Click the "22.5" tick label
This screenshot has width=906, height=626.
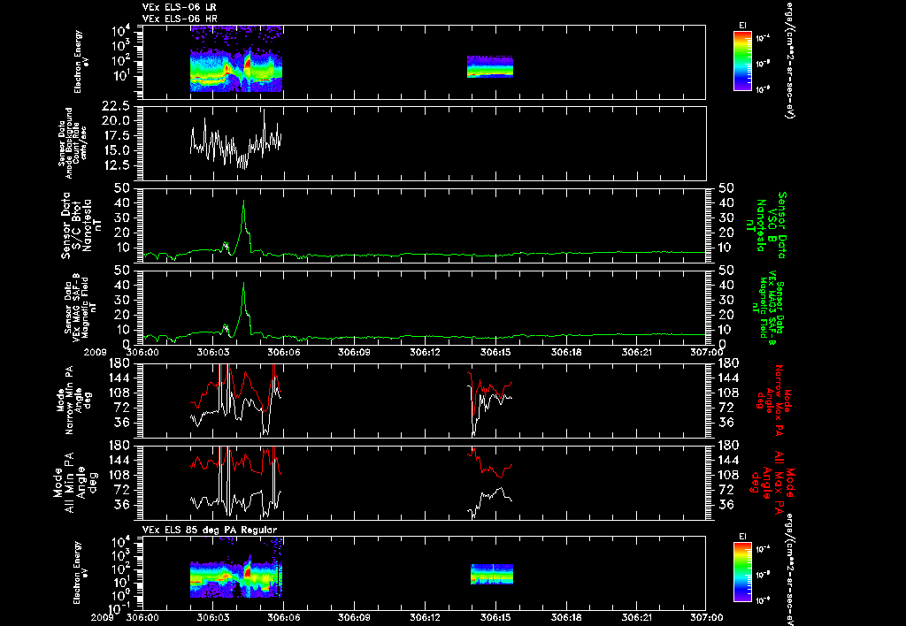click(118, 106)
